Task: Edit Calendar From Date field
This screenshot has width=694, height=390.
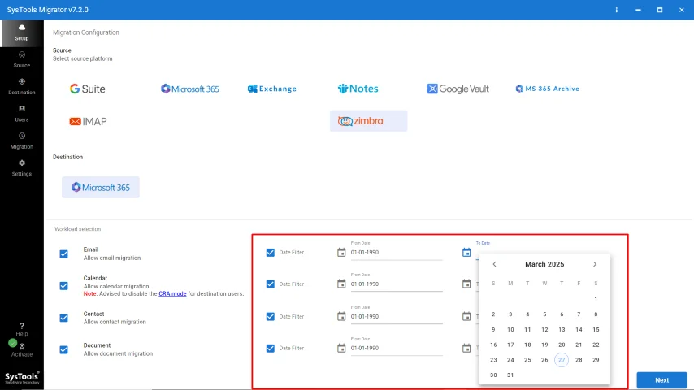Action: coord(397,284)
